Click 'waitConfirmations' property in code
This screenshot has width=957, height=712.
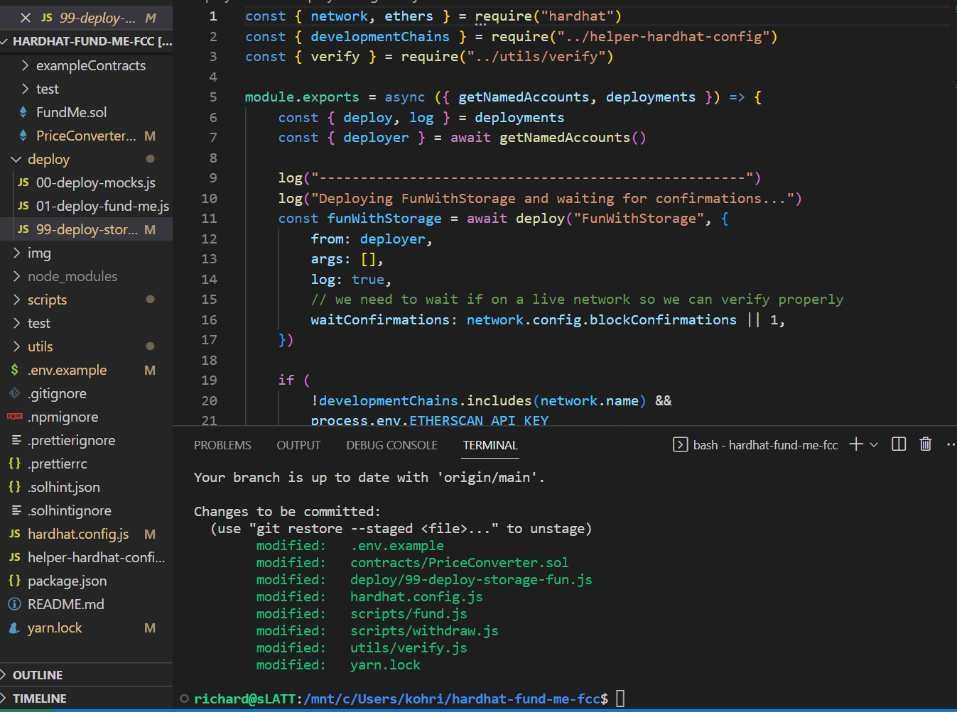pyautogui.click(x=380, y=320)
